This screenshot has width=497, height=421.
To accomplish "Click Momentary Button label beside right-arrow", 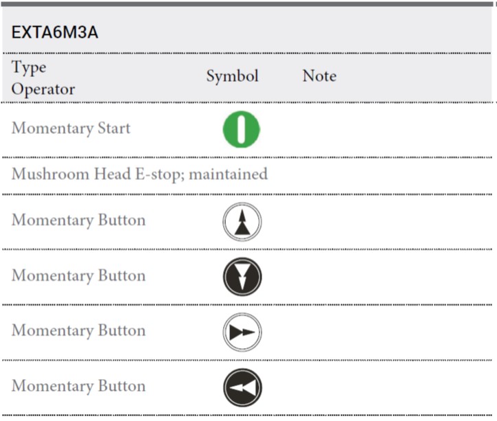I will pyautogui.click(x=79, y=330).
